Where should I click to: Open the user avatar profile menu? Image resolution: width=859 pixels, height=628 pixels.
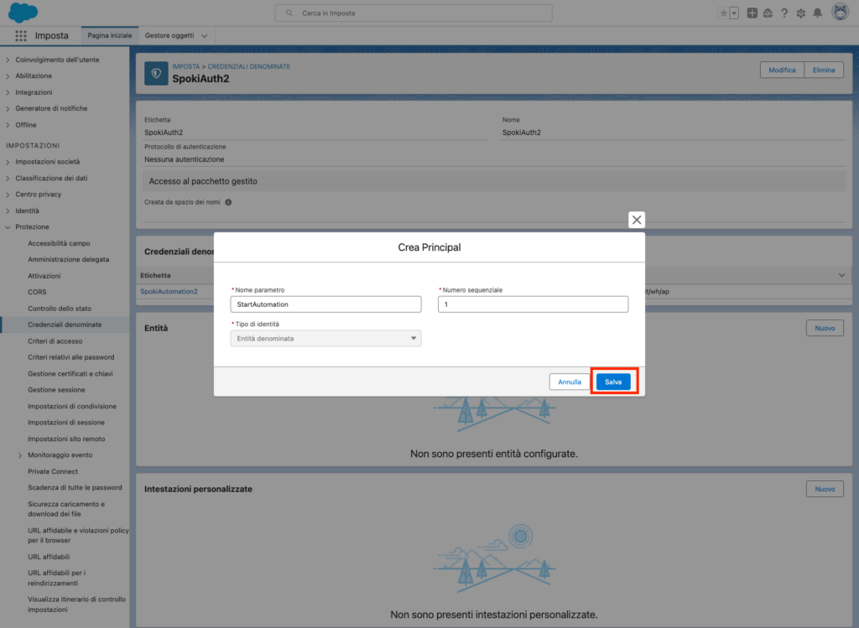pos(839,13)
